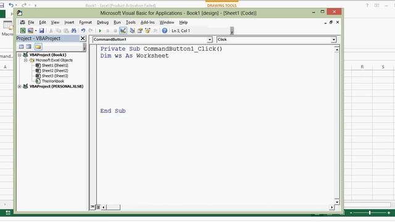The height and width of the screenshot is (222, 395).
Task: Open the Insert menu
Action: click(69, 22)
